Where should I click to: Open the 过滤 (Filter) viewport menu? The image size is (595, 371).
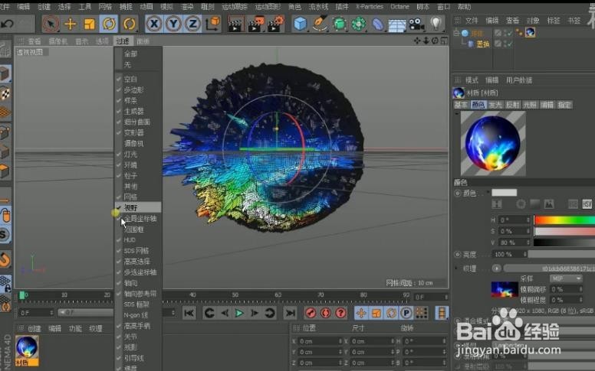point(123,41)
